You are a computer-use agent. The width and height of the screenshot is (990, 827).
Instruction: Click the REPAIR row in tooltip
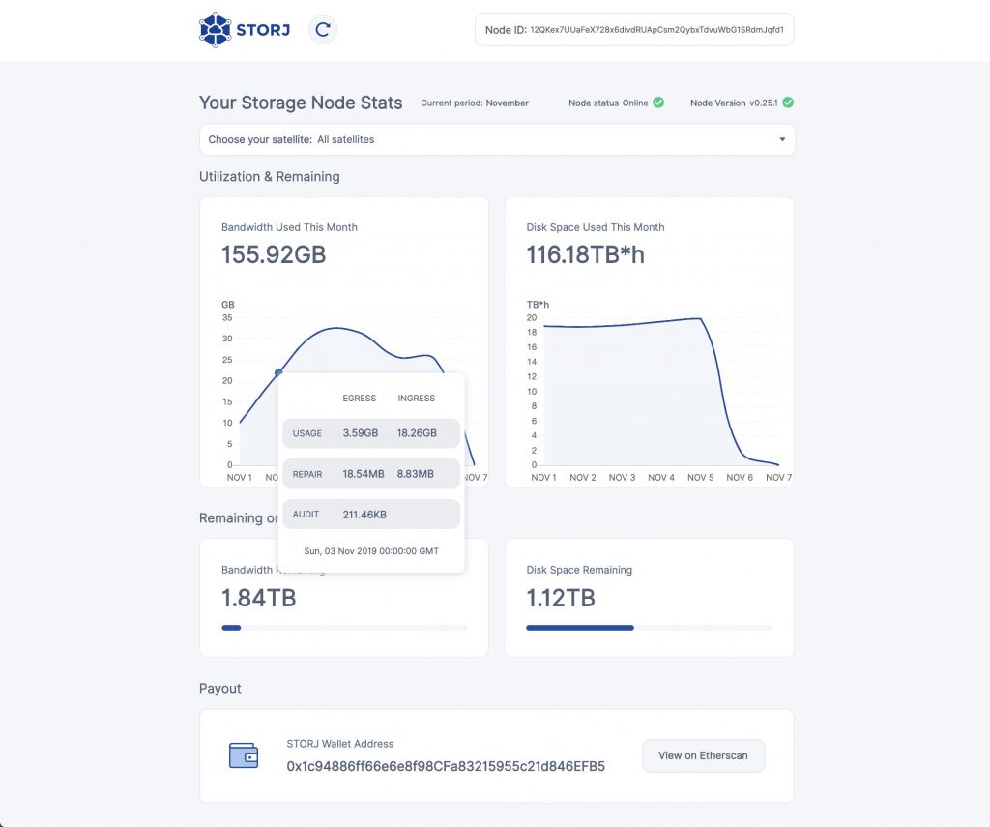tap(371, 474)
